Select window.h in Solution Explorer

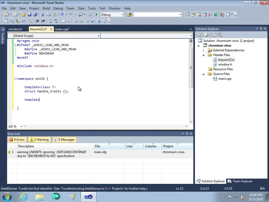225,64
